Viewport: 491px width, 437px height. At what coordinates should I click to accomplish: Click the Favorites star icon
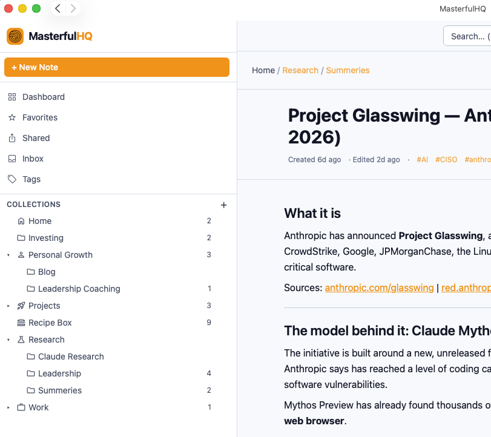(12, 117)
